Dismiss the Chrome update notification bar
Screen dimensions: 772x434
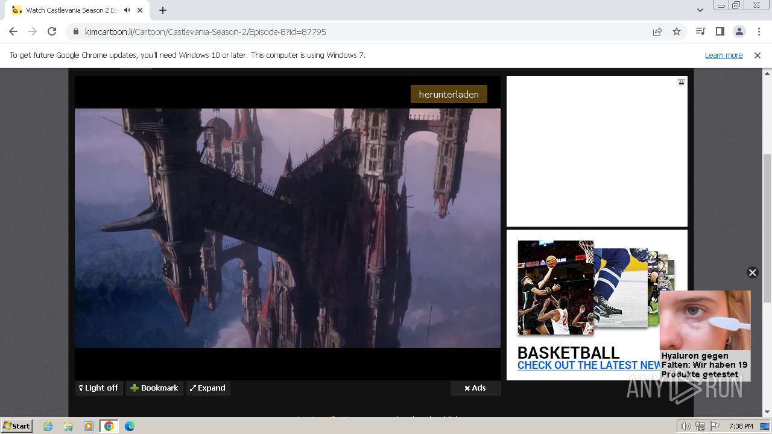click(x=758, y=55)
